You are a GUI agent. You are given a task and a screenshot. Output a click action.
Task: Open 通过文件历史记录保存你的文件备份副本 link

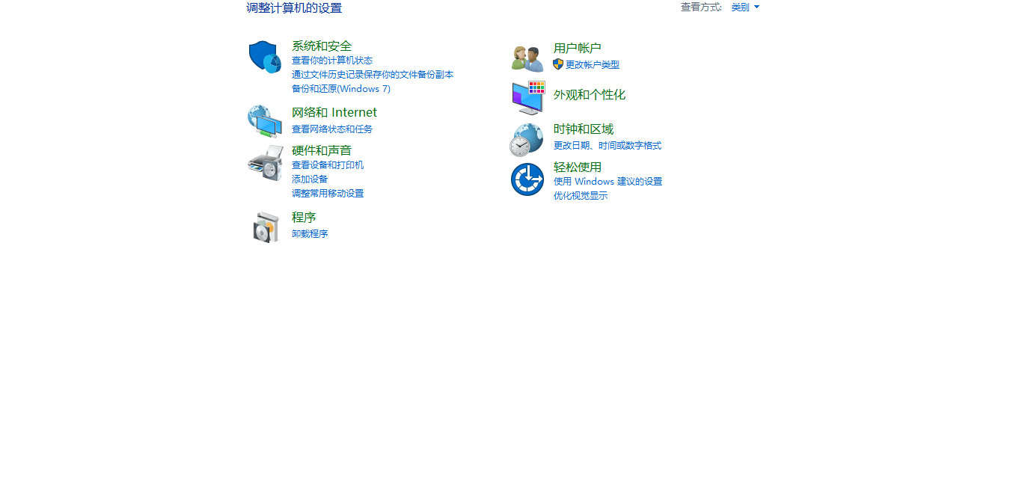(x=373, y=75)
